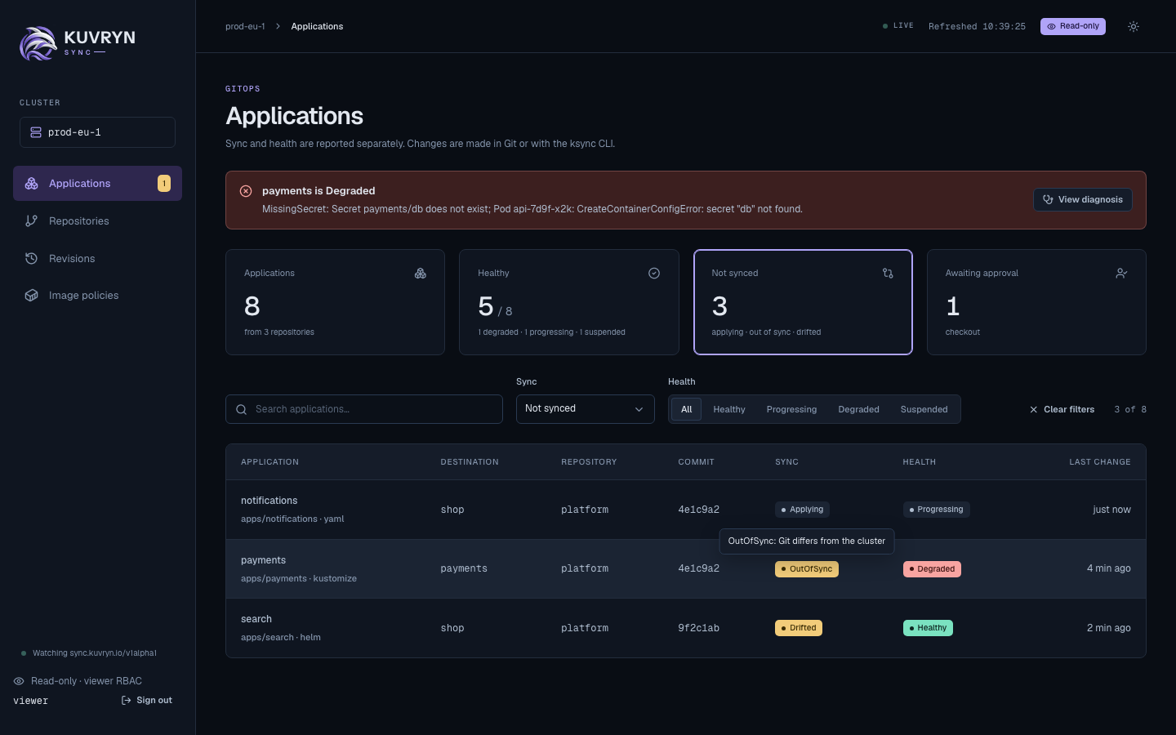
Task: Click the Degraded badge on payments
Action: [932, 569]
